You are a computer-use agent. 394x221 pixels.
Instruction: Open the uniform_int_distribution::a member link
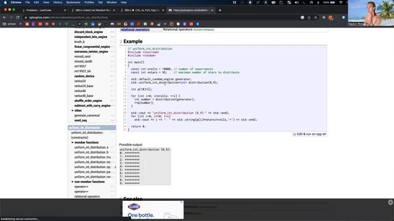(x=91, y=147)
